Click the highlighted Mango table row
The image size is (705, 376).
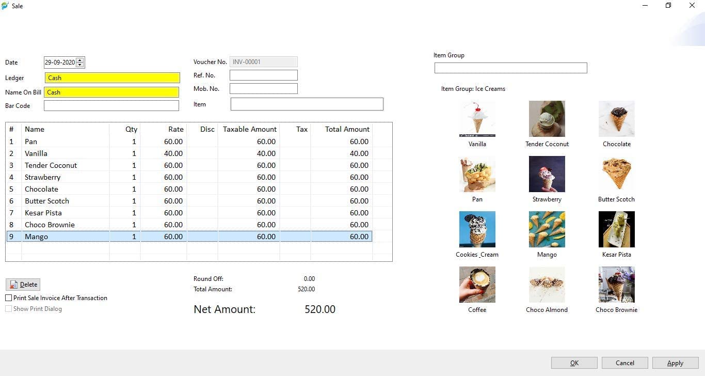[189, 237]
